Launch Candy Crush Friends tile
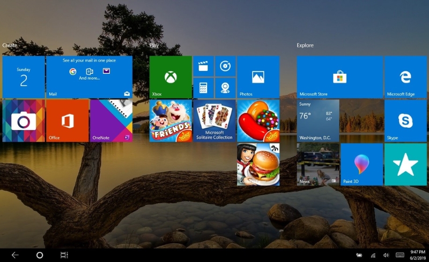This screenshot has width=429, height=262. click(x=171, y=121)
